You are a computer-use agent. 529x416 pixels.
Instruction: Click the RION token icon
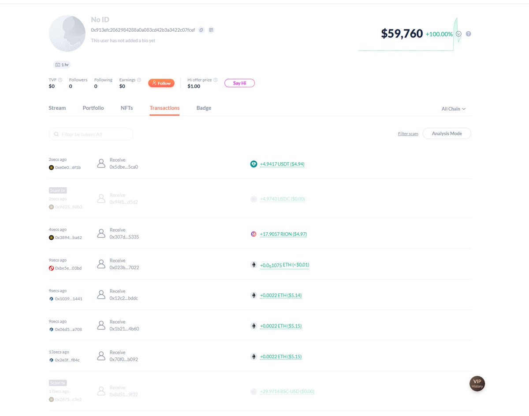[253, 234]
